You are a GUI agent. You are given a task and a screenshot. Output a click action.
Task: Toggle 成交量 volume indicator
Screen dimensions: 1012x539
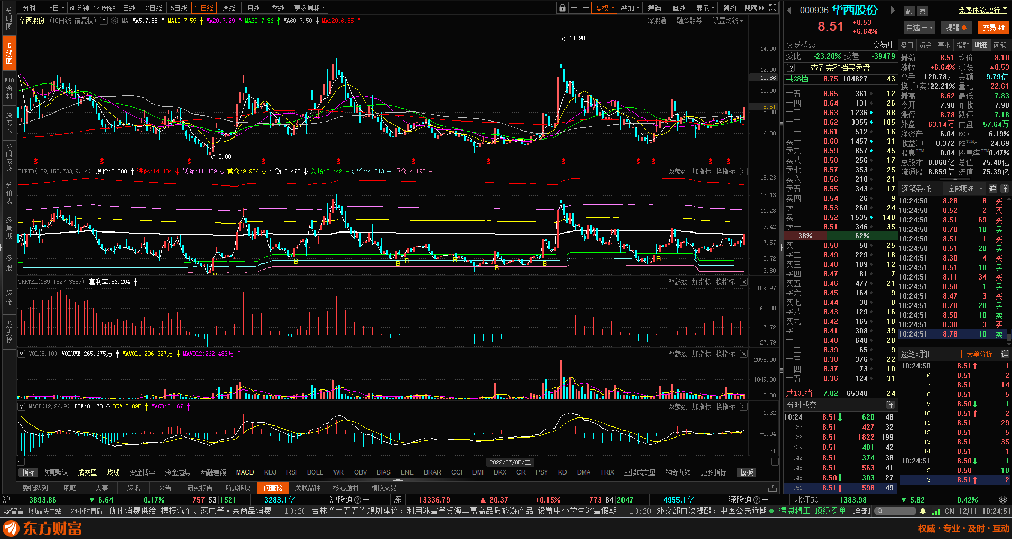[x=87, y=472]
